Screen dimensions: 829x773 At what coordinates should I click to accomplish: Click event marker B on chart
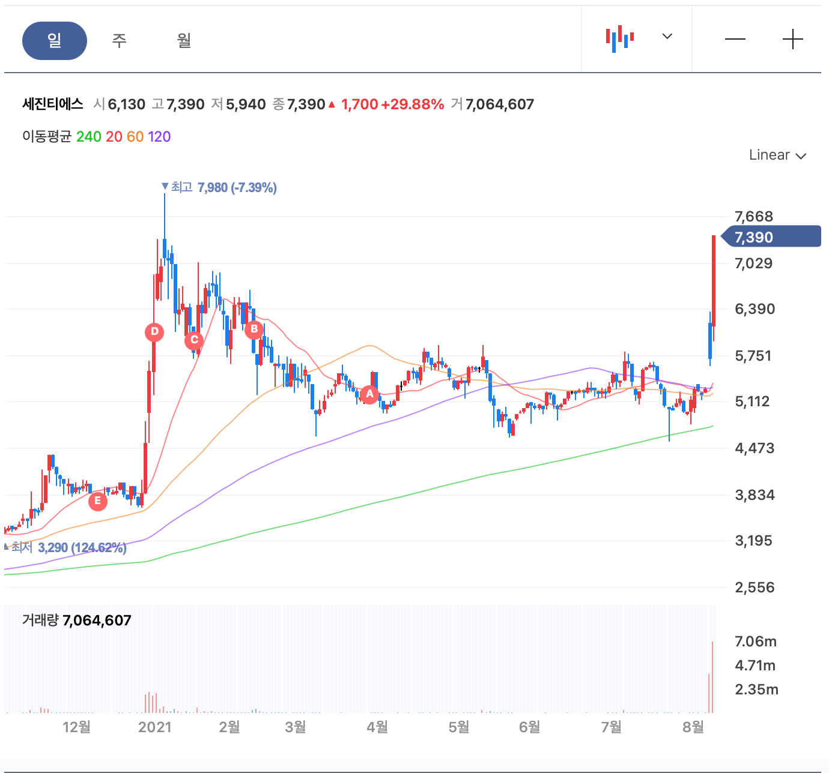[x=254, y=329]
